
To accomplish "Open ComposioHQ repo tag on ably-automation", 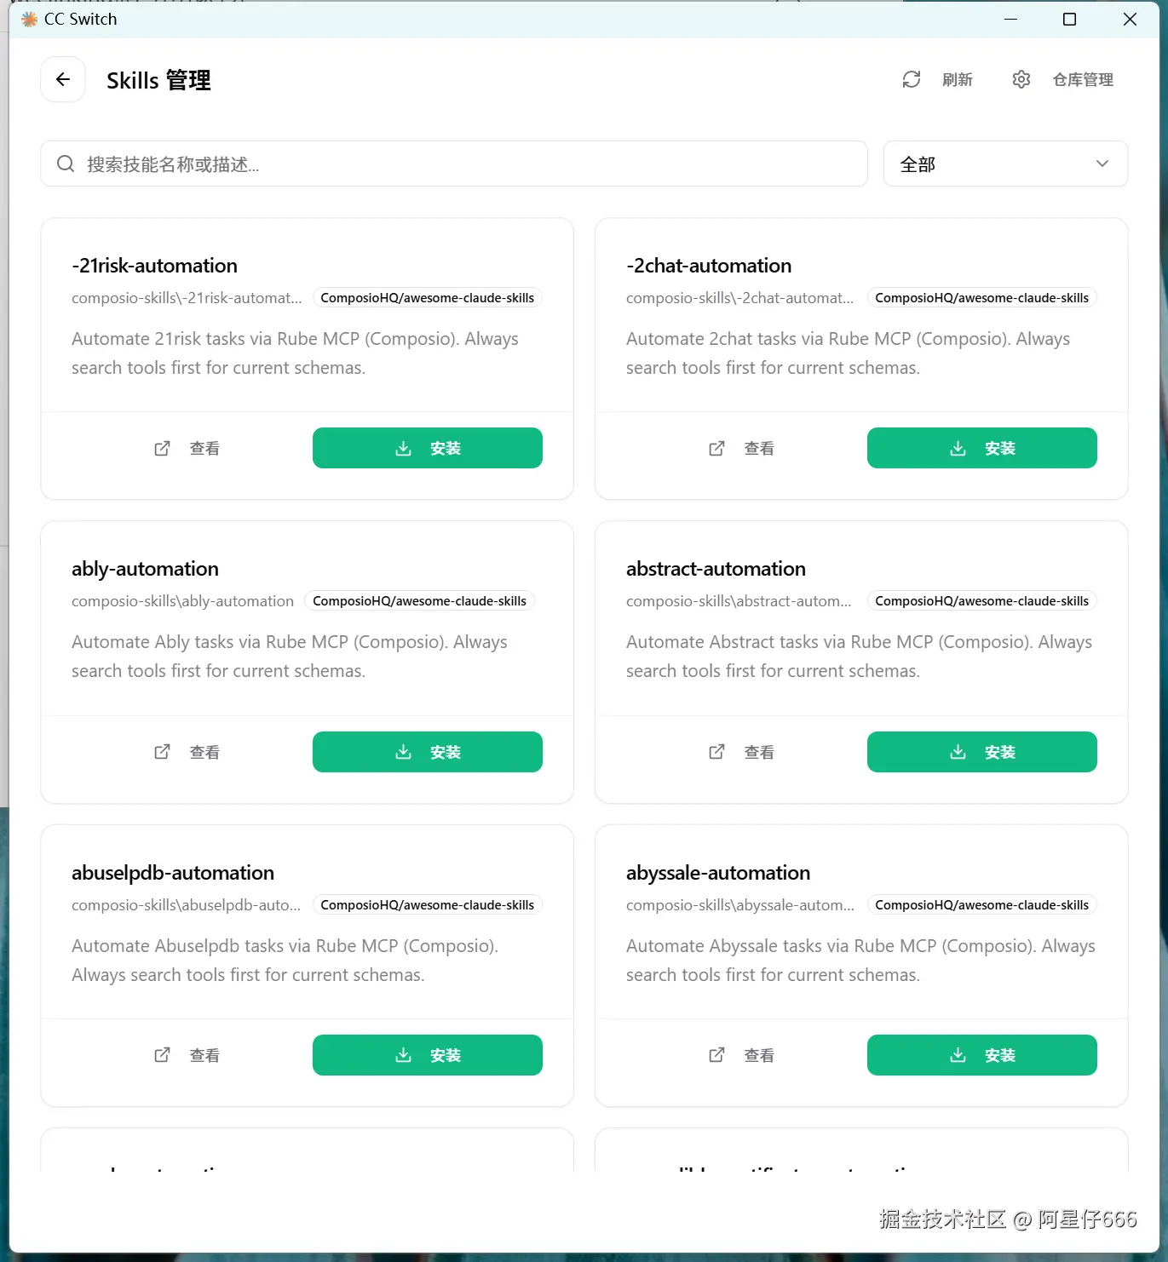I will pyautogui.click(x=419, y=601).
